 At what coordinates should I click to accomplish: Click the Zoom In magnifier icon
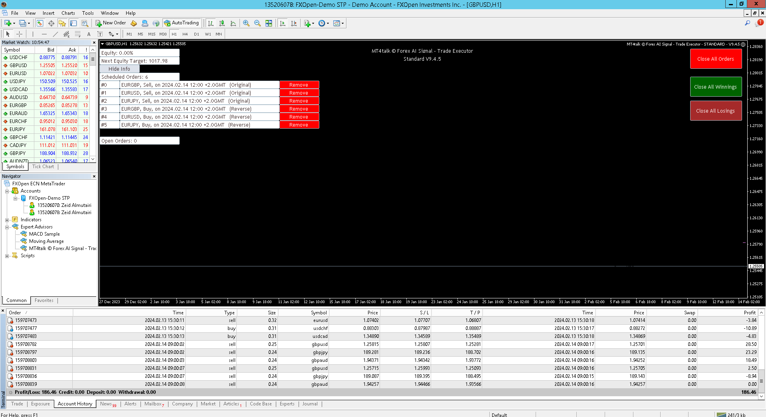(x=246, y=23)
